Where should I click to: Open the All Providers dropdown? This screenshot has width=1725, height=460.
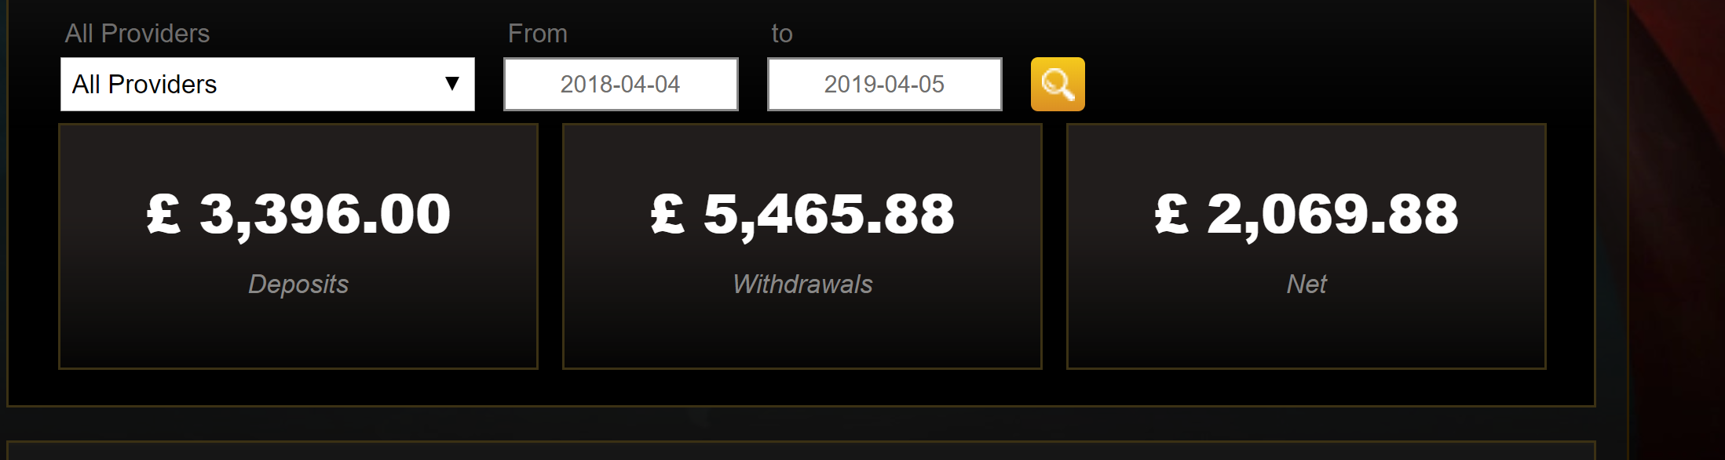coord(268,84)
